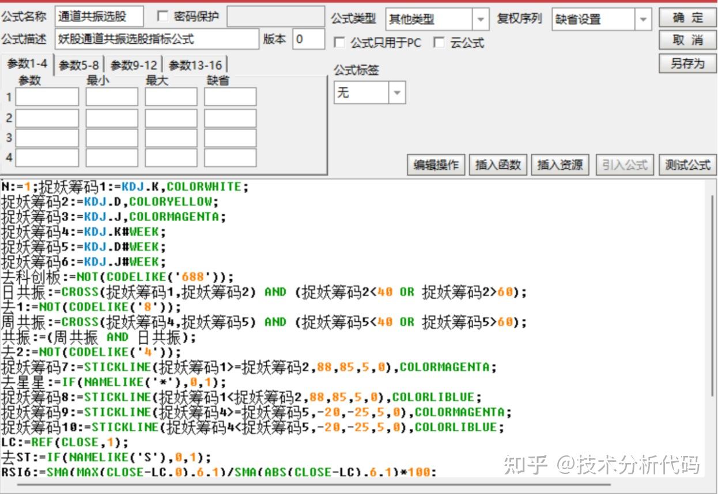718x494 pixels.
Task: Click row 3 最小 value field
Action: coord(112,138)
